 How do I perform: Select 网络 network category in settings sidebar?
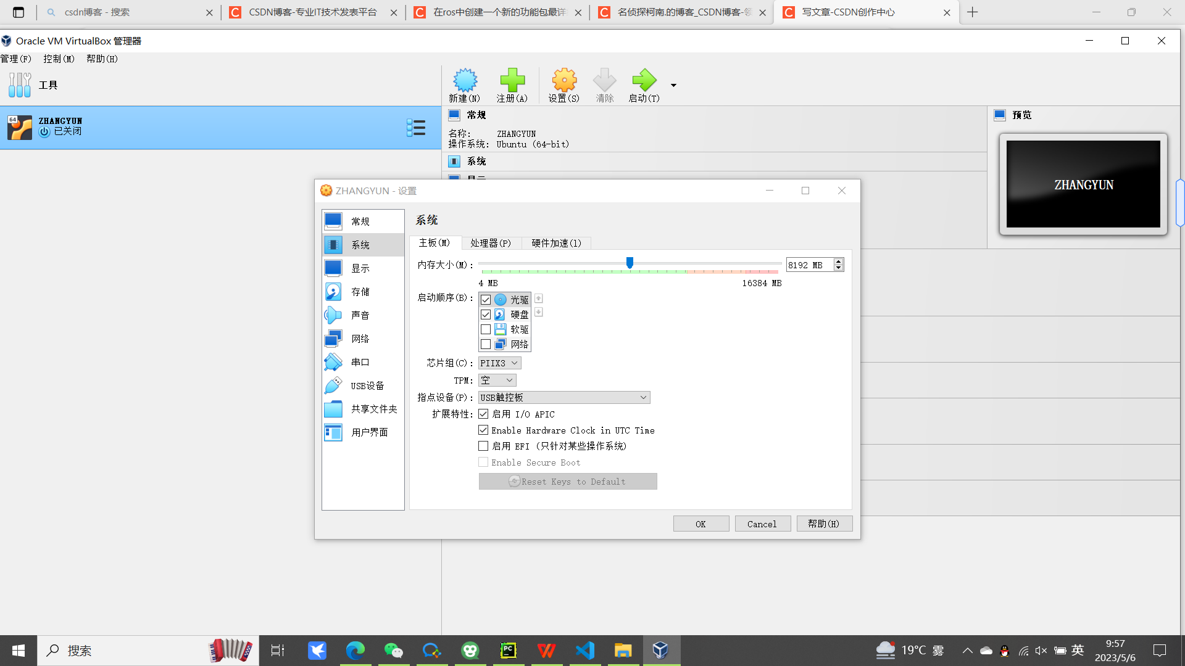tap(363, 339)
